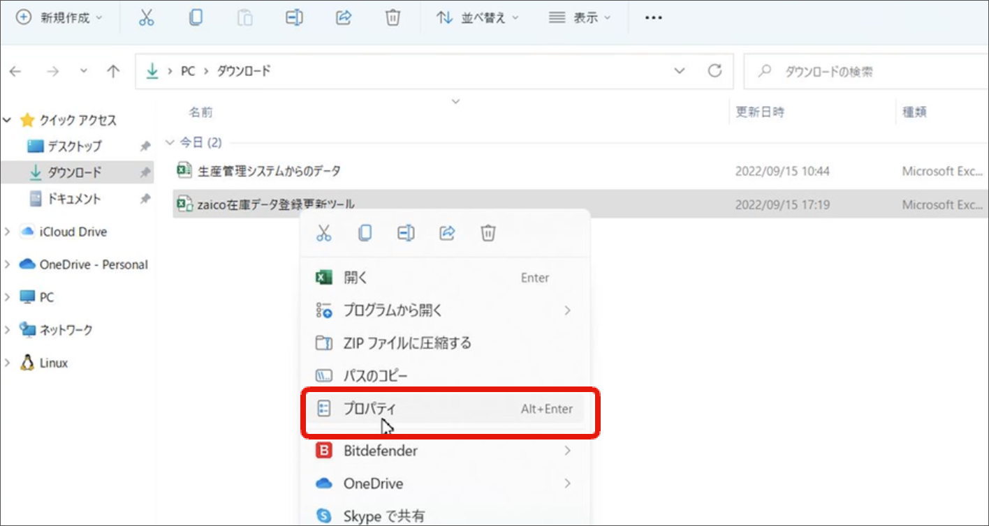Select デスクトップ in Quick Access
Screen dimensions: 989x526
74,146
